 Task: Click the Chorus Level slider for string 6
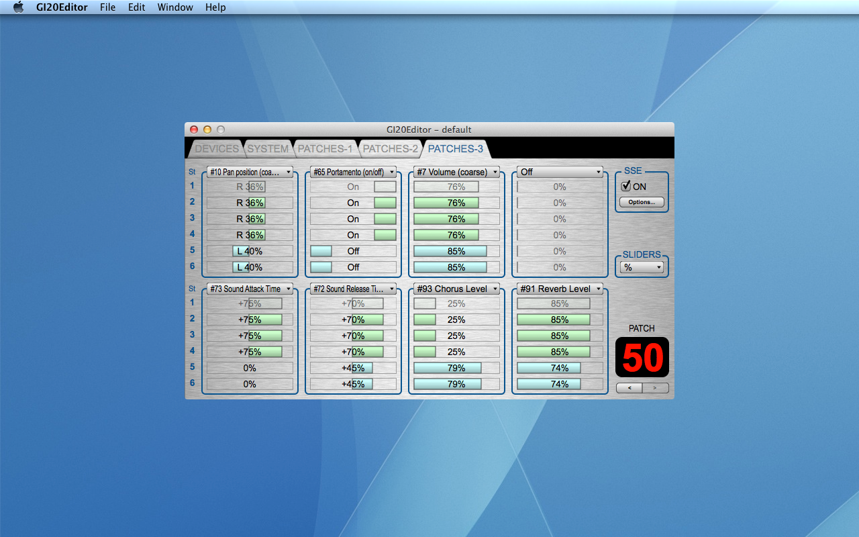pyautogui.click(x=456, y=384)
